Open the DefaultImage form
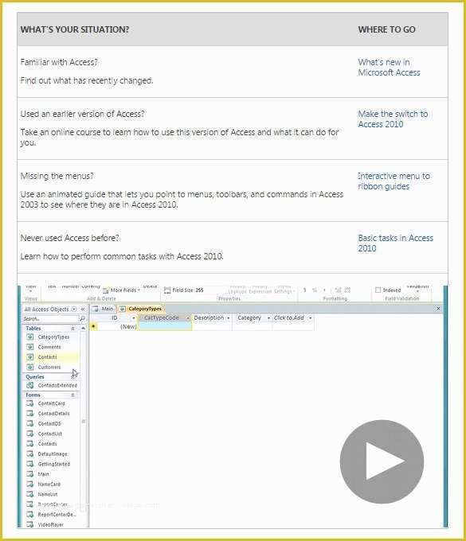Screen dimensions: 466x541 (x=52, y=454)
